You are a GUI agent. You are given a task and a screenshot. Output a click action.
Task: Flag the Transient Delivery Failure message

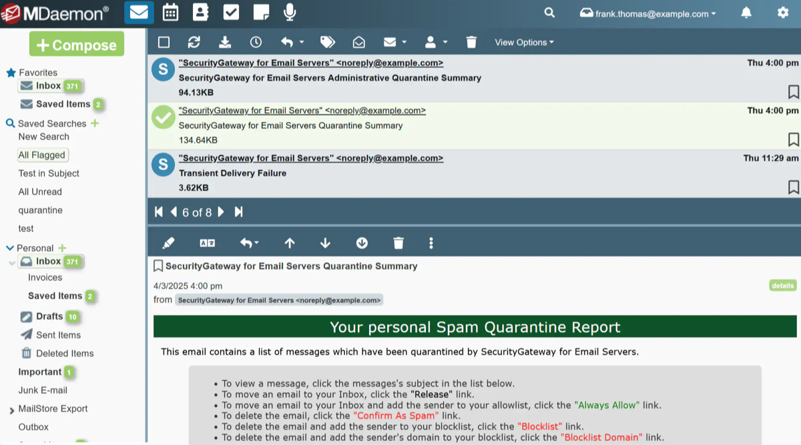(793, 187)
